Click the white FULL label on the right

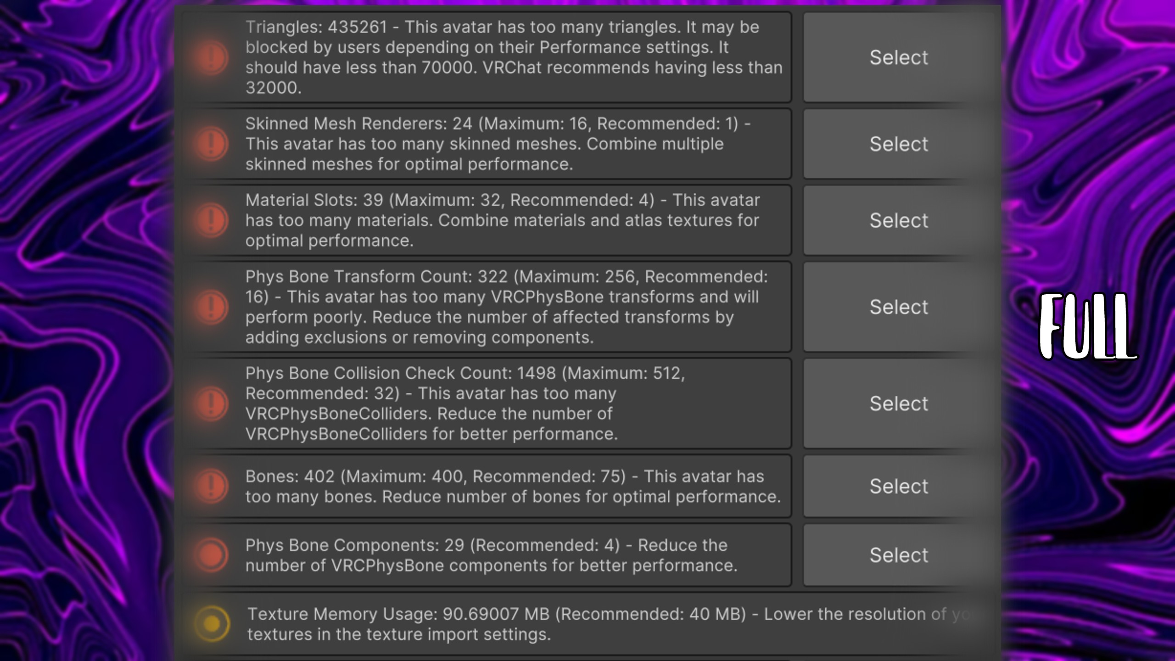coord(1086,326)
